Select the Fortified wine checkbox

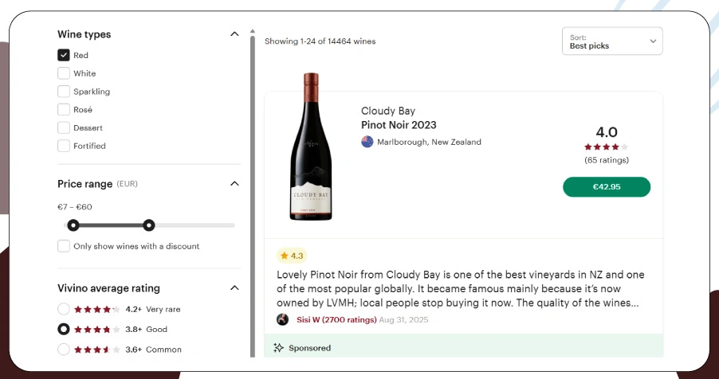pos(64,146)
